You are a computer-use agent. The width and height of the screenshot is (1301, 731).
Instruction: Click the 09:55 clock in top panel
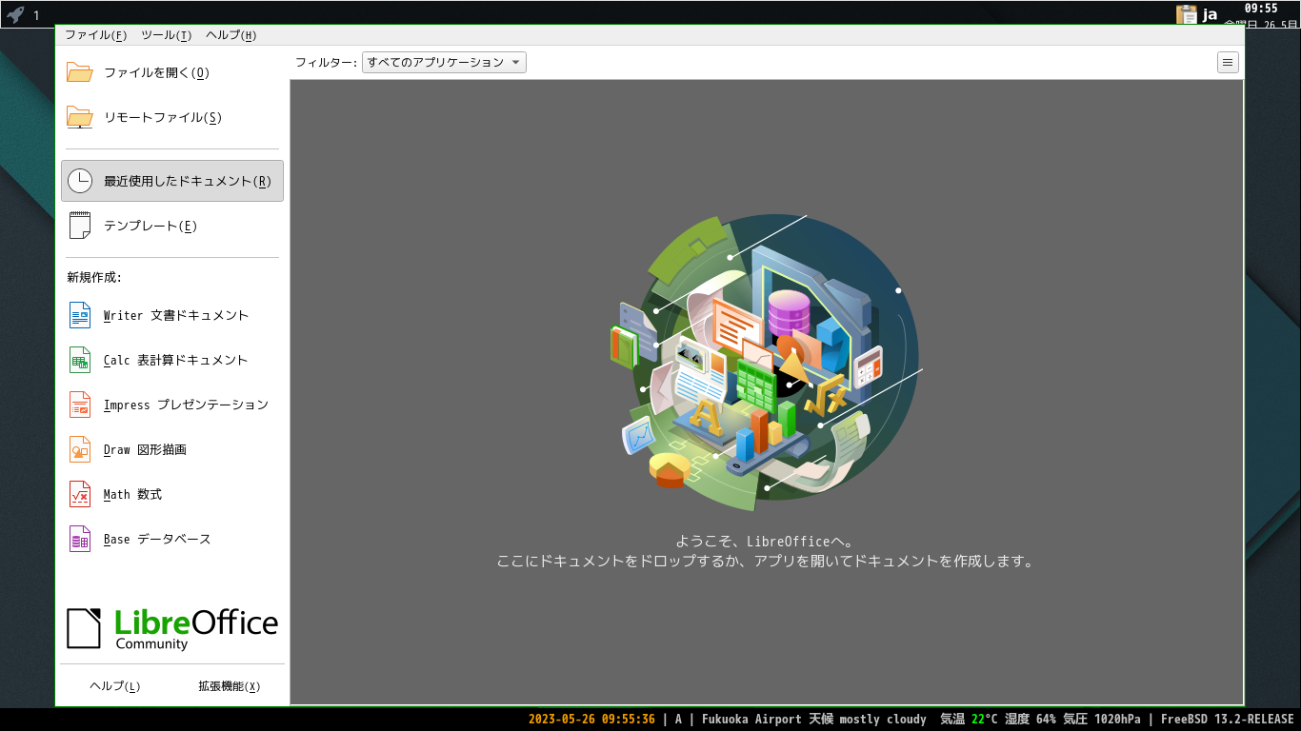(1261, 8)
